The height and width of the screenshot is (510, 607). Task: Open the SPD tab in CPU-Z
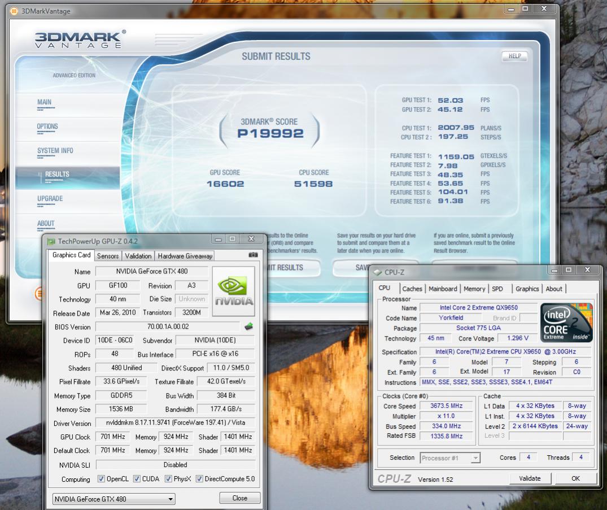coord(497,289)
